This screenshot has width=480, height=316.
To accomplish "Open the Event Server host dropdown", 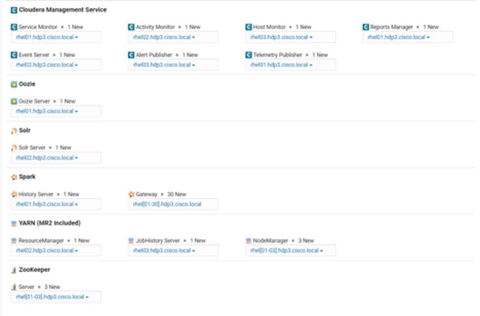I will [56, 65].
